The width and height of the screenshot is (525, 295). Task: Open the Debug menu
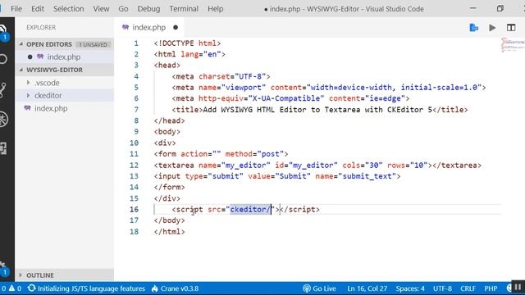(148, 9)
